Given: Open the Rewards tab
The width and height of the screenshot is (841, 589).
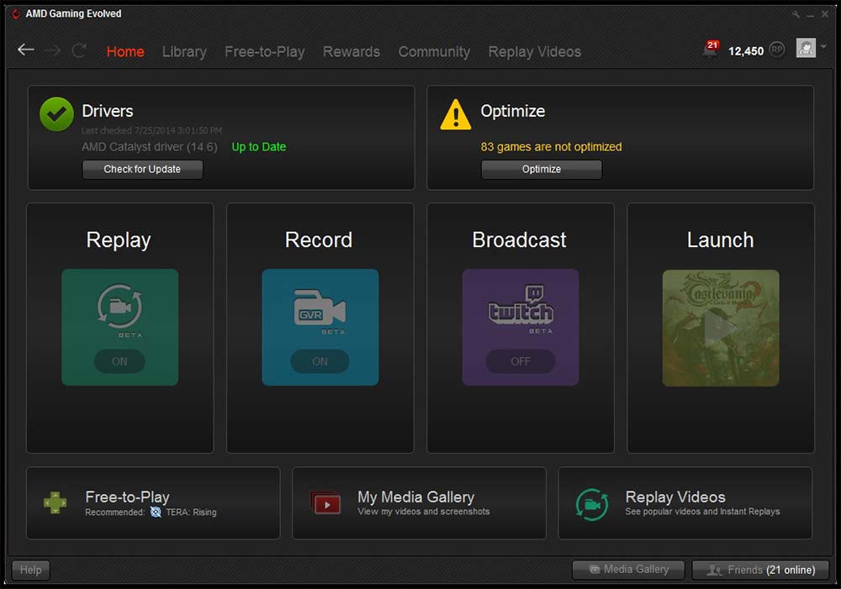Looking at the screenshot, I should point(351,51).
